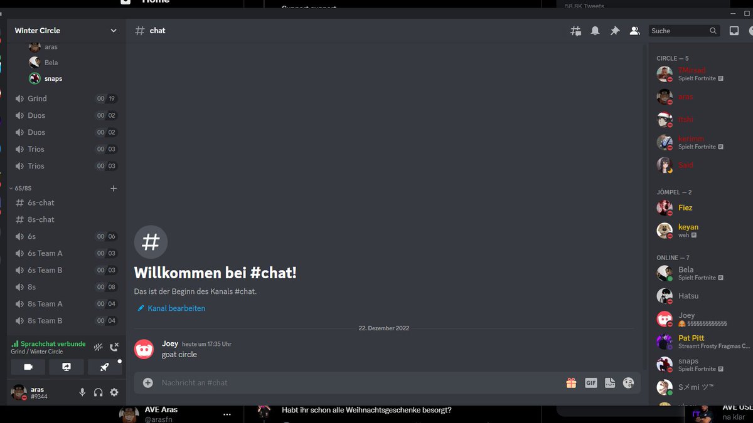Focus the Nachricht an #chat input
The width and height of the screenshot is (753, 423).
pos(358,382)
